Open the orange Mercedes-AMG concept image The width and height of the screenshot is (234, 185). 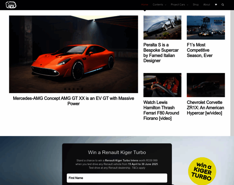tap(73, 54)
